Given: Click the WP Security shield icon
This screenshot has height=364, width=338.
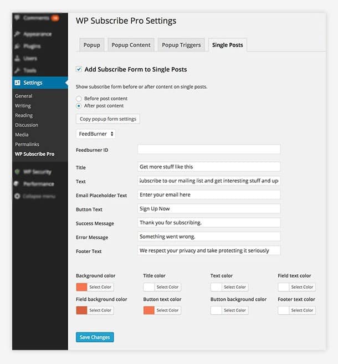Looking at the screenshot, I should pos(18,172).
